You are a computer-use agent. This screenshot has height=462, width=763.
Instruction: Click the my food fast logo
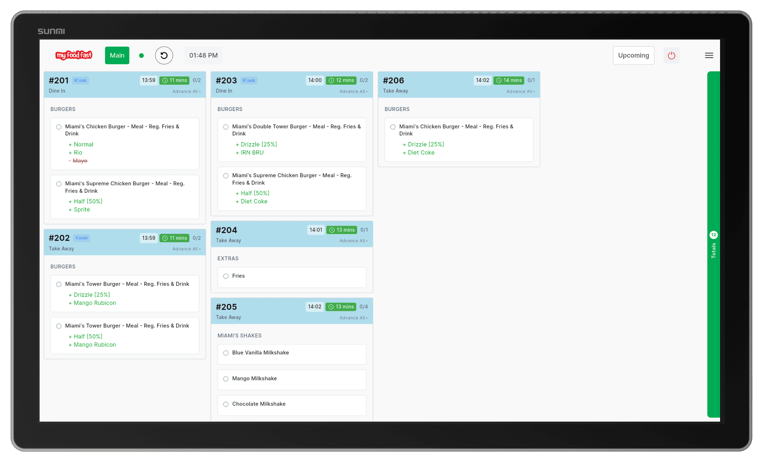(x=74, y=55)
